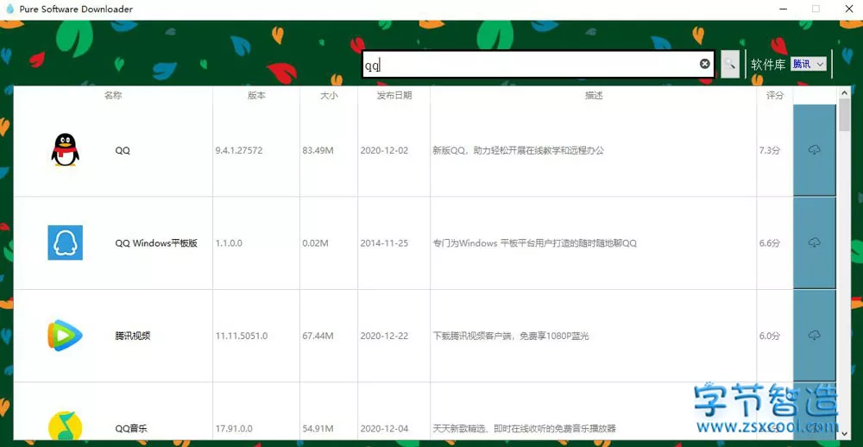Screen dimensions: 863x447
Task: Sort by the 名称 column header
Action: point(113,95)
